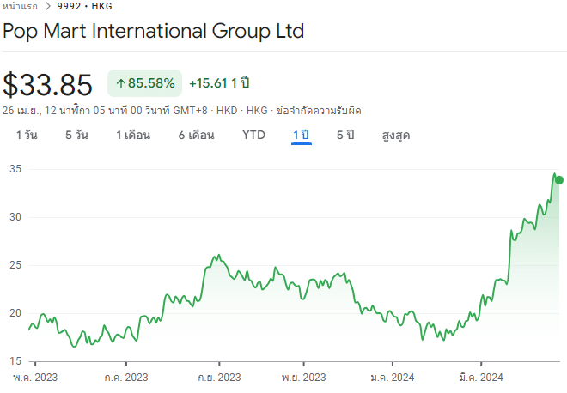Click the ก.ย. 2023 axis label
The width and height of the screenshot is (567, 393).
click(x=219, y=378)
